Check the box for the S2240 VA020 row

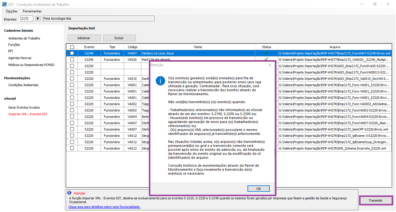[x=72, y=60]
